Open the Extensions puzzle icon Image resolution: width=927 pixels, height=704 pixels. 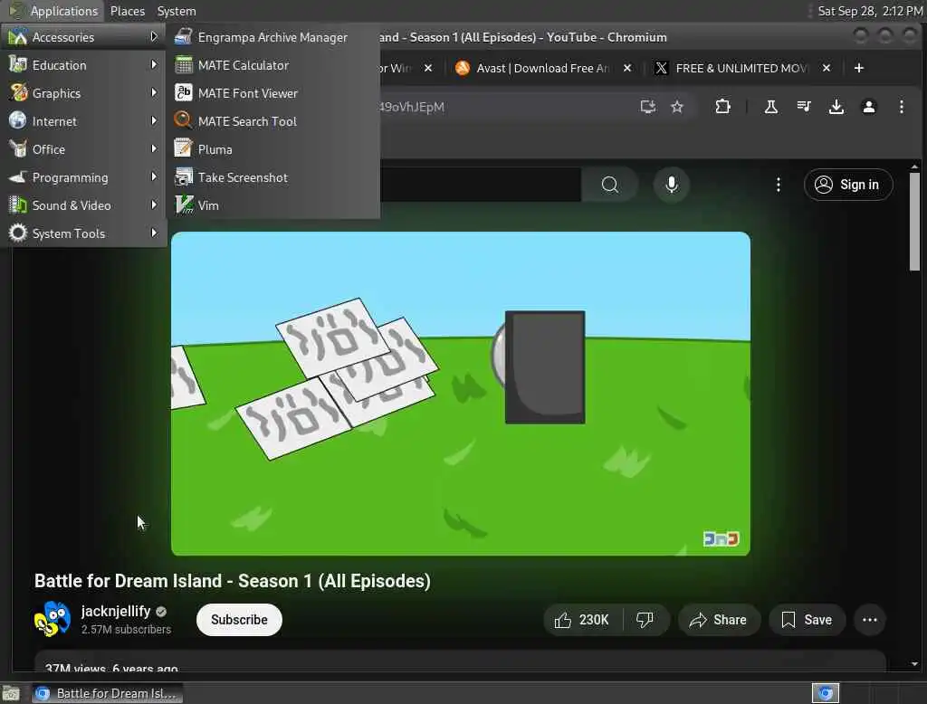tap(722, 107)
